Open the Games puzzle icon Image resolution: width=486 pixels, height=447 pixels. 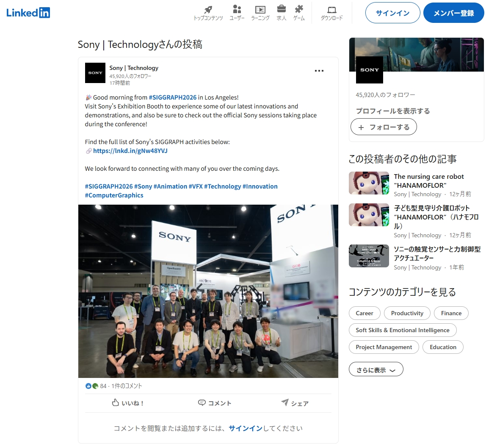click(x=299, y=13)
